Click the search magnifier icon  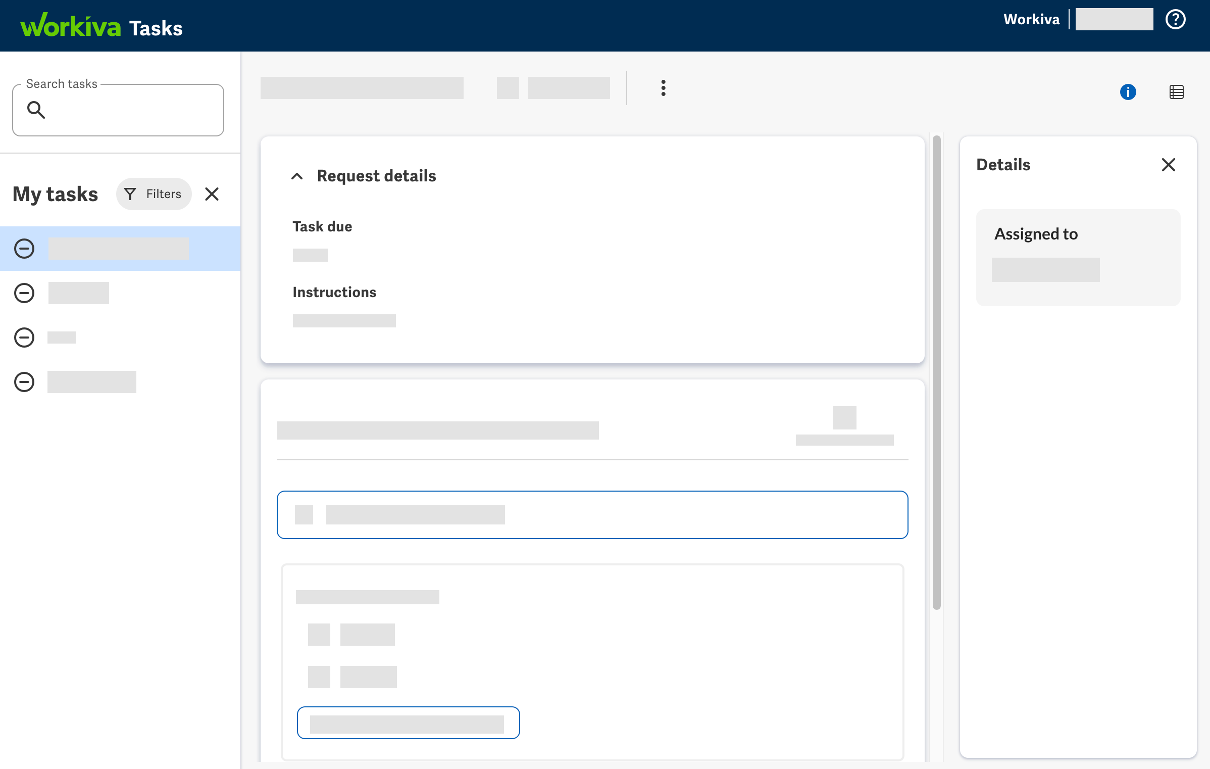click(x=36, y=110)
